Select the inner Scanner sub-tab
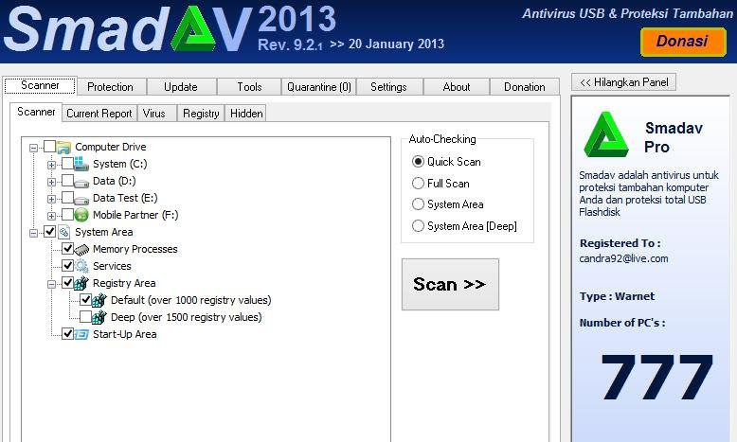 [36, 112]
